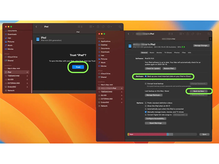Screen dimensions: 219x164
Task: Add new tab with plus button
Action: click(210, 39)
